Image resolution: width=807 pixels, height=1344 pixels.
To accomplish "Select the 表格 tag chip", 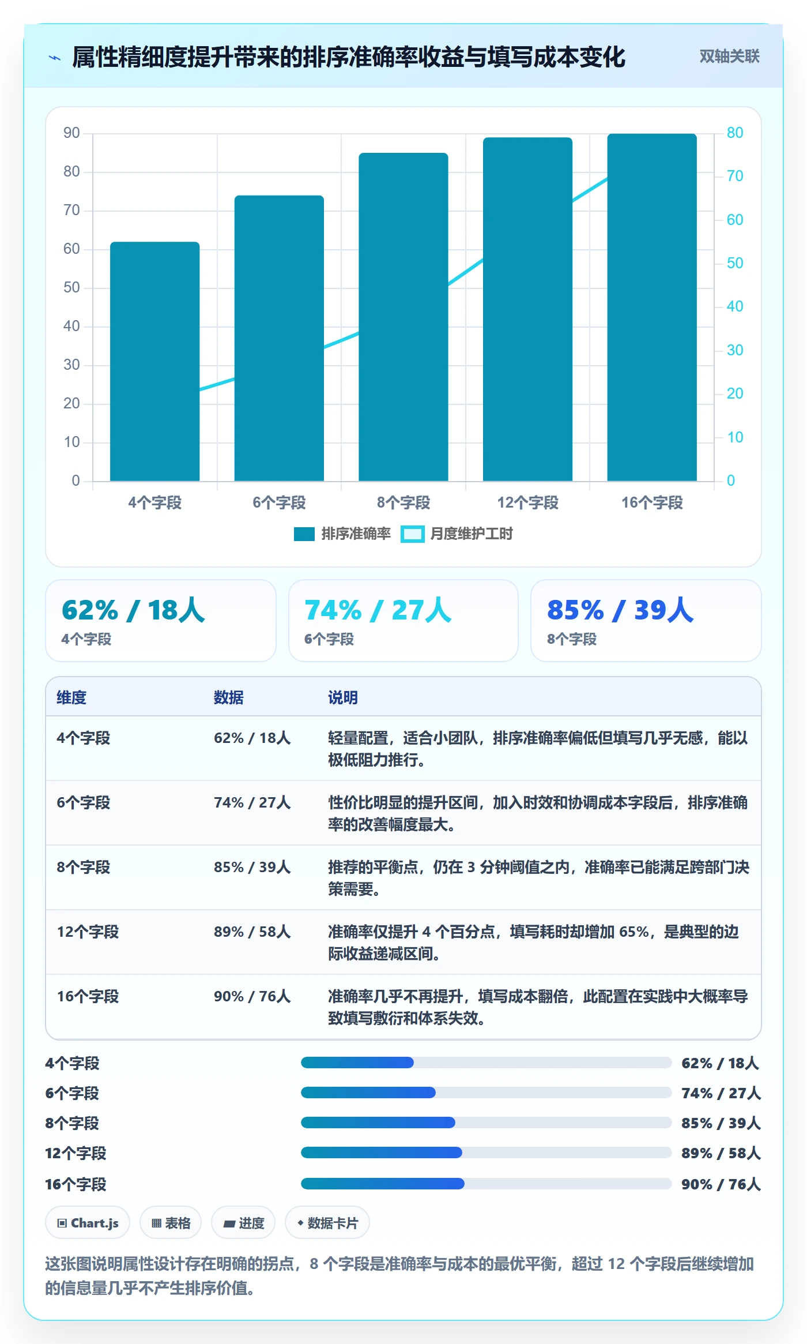I will tap(171, 1223).
